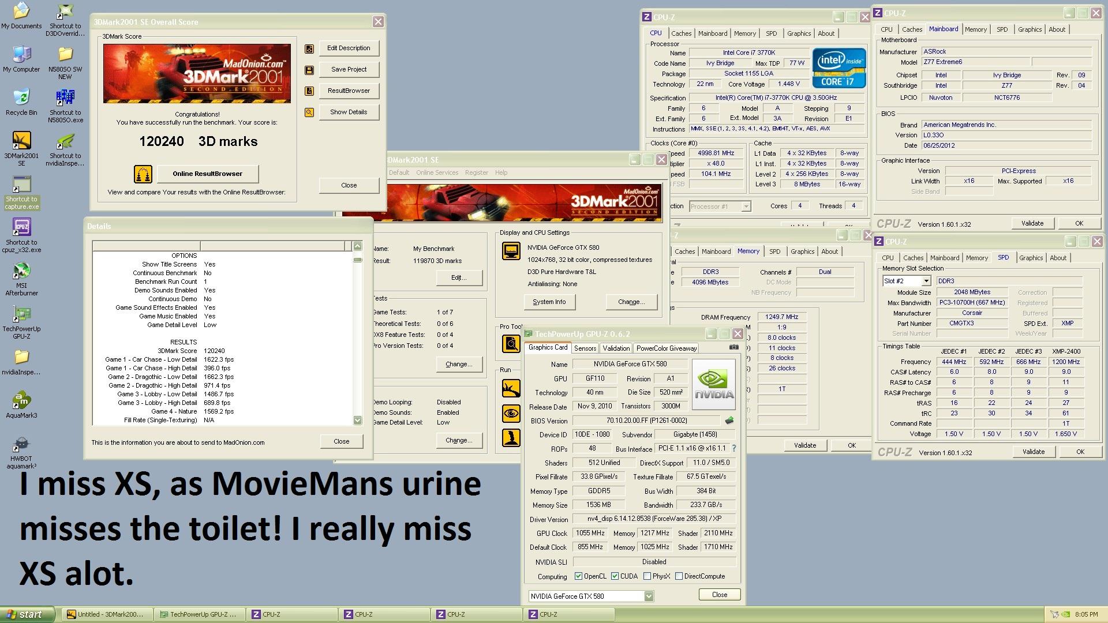Select About tab in CPU-Z SPD window
1108x623 pixels.
pos(1058,258)
